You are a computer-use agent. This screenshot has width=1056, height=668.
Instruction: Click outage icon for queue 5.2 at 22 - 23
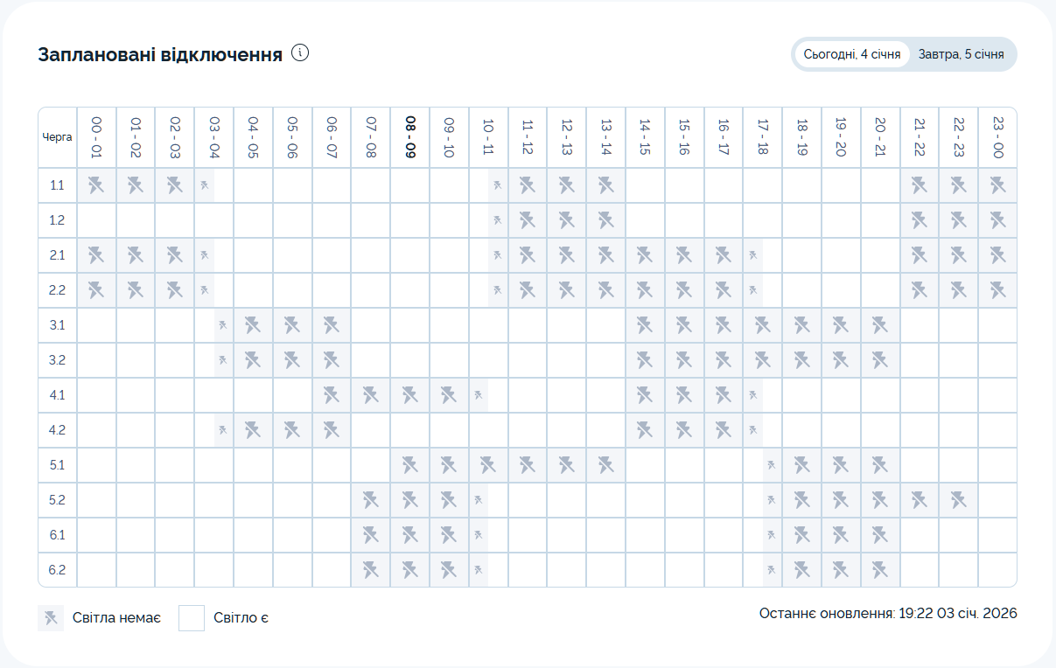[x=958, y=500]
